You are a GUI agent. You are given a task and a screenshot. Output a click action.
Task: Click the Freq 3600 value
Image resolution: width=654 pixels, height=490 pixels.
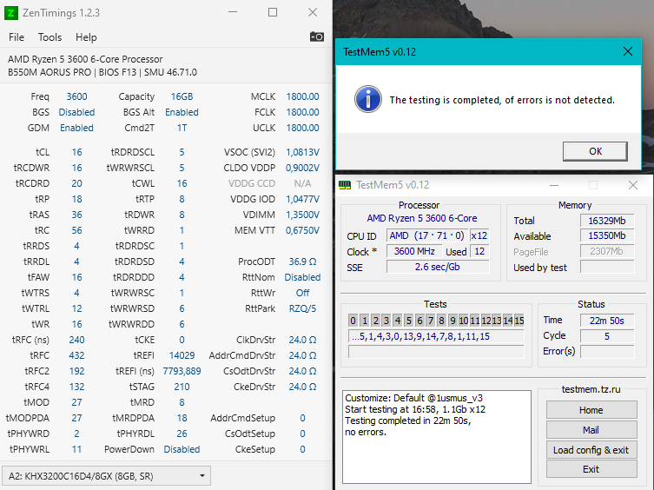tap(76, 96)
